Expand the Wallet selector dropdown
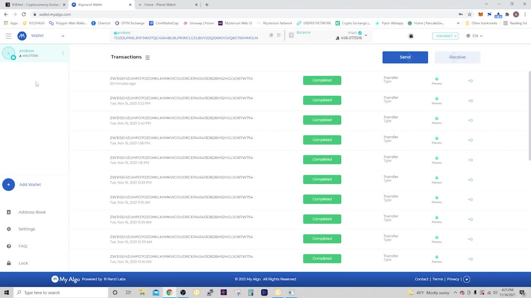531x298 pixels. point(63,36)
